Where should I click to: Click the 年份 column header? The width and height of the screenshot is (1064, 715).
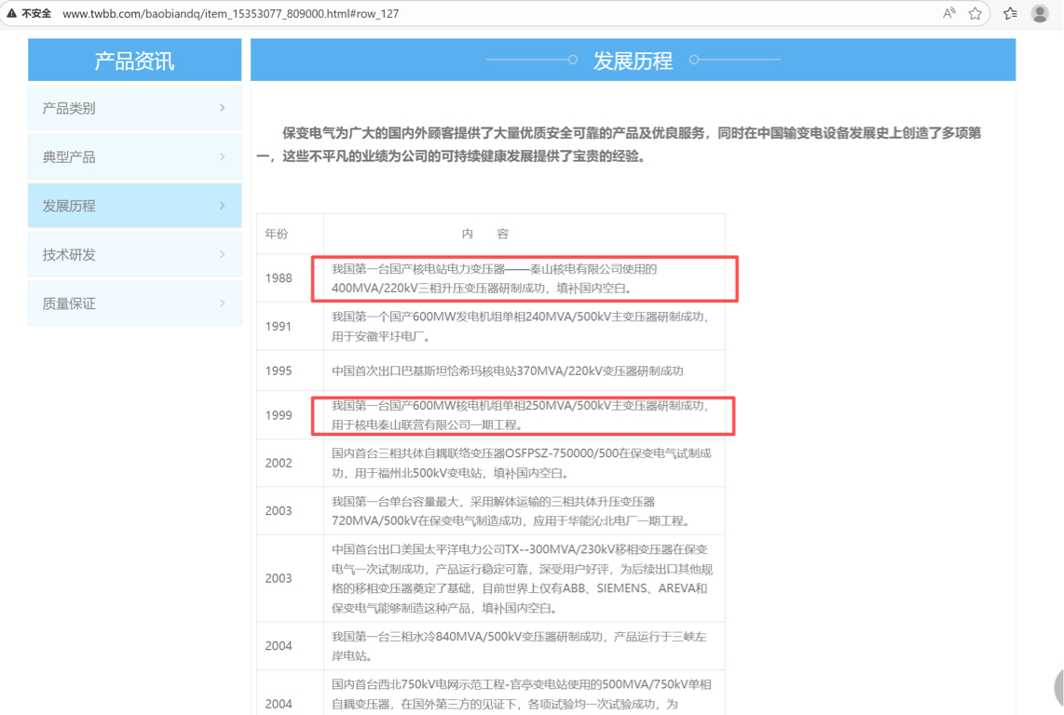[290, 234]
